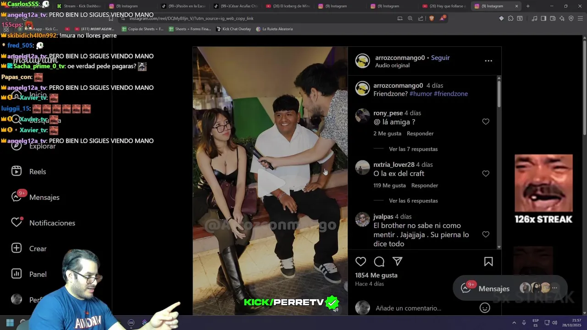Image resolution: width=587 pixels, height=330 pixels.
Task: Toggle the browser sidebar panel icon
Action: pos(543,18)
